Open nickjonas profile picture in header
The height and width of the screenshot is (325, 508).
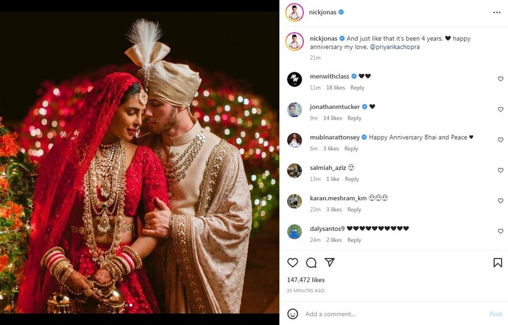point(294,12)
